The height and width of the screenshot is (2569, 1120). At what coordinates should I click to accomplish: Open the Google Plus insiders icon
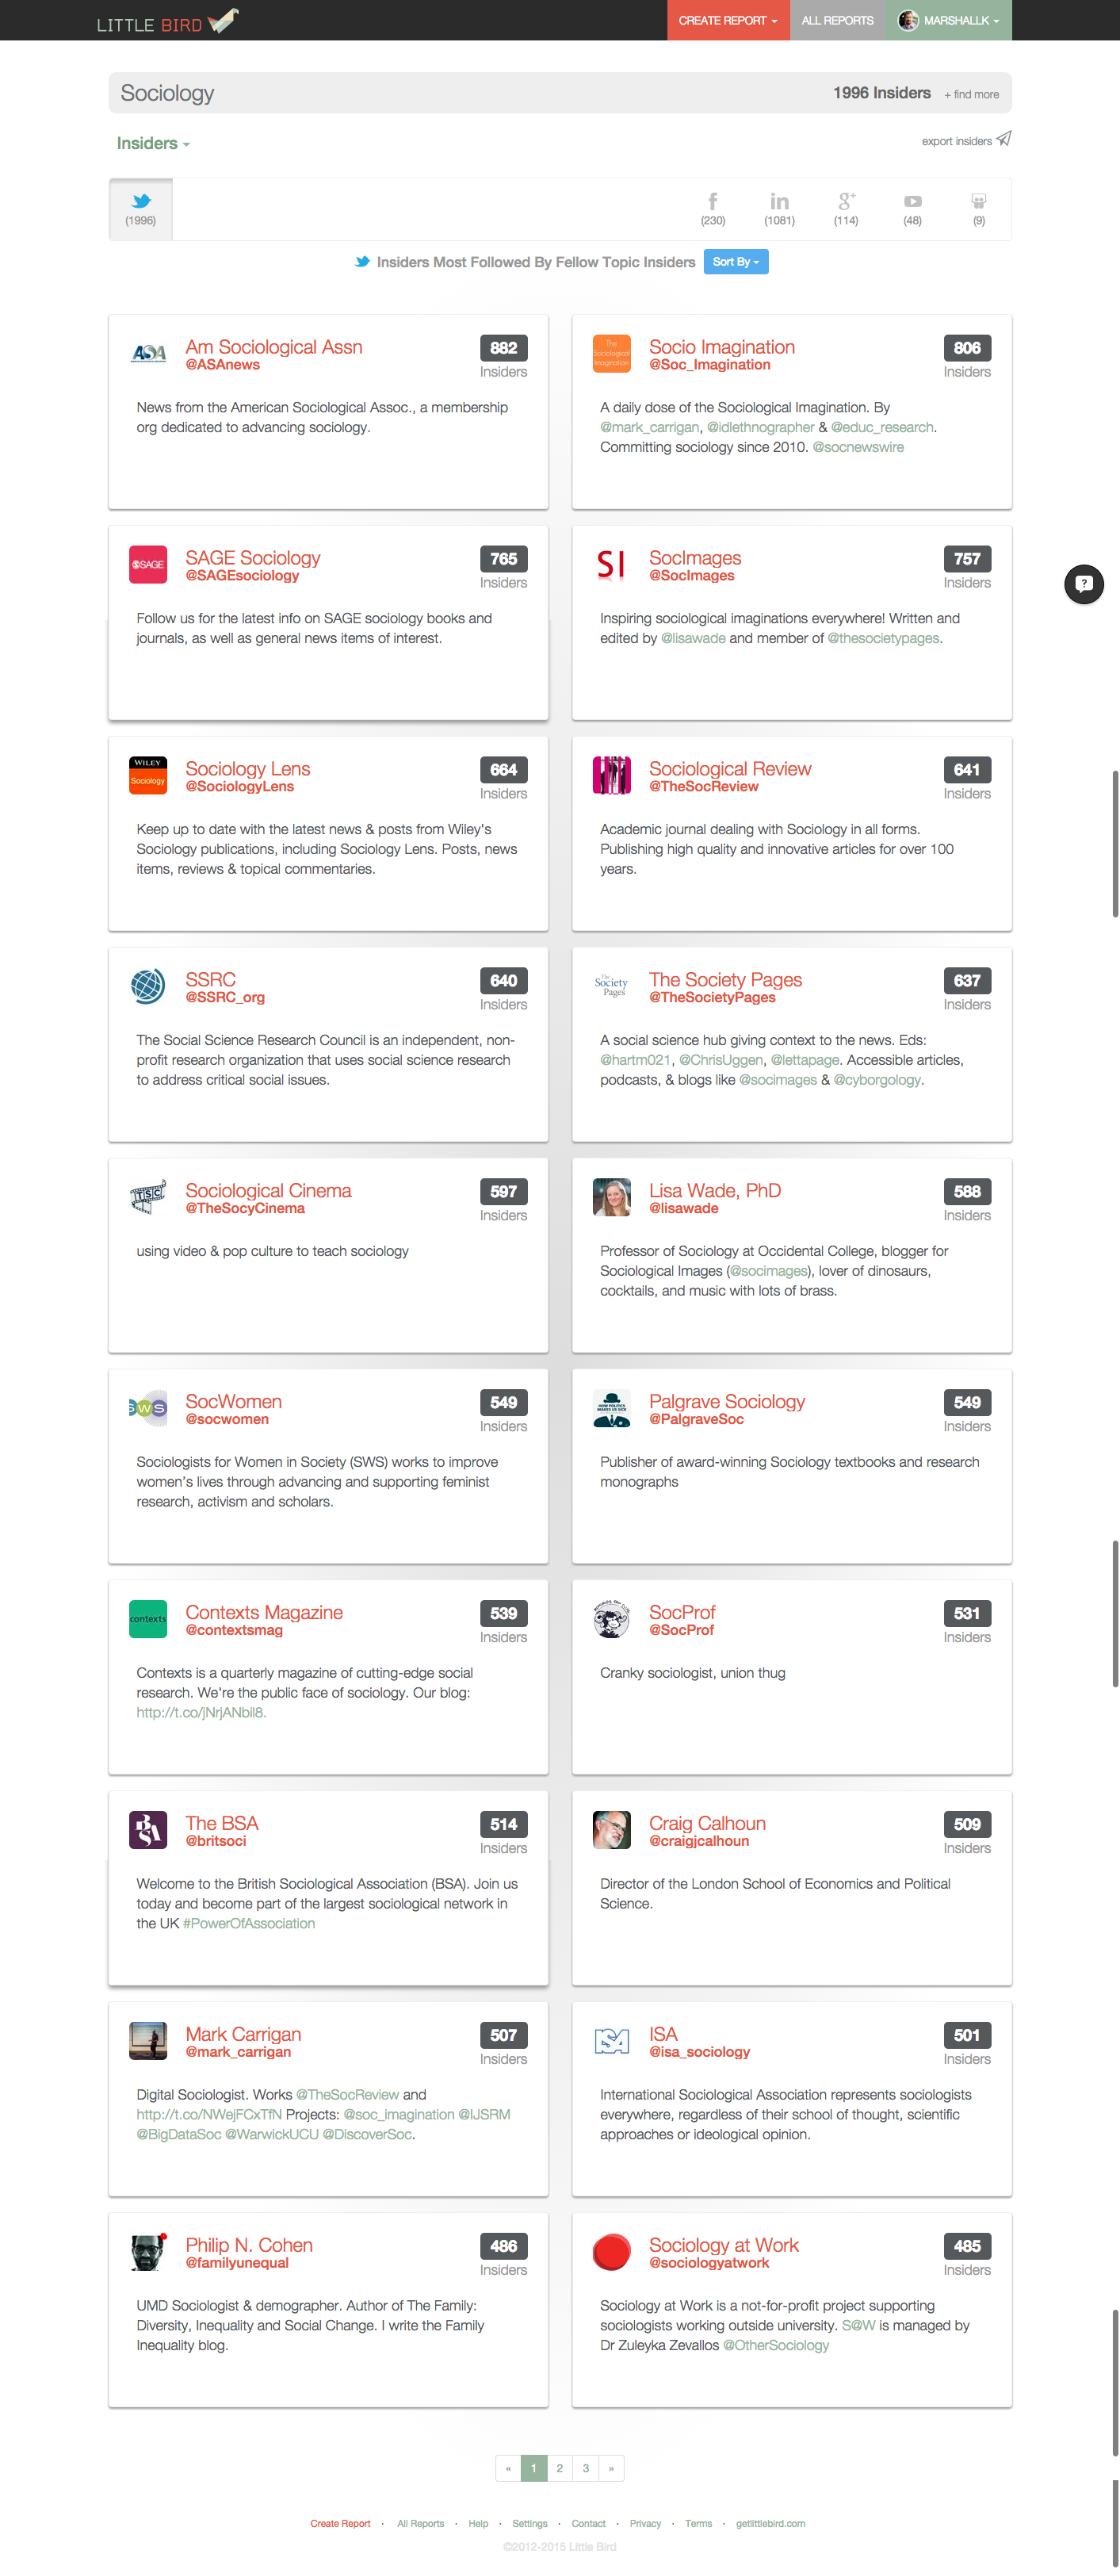(x=846, y=201)
